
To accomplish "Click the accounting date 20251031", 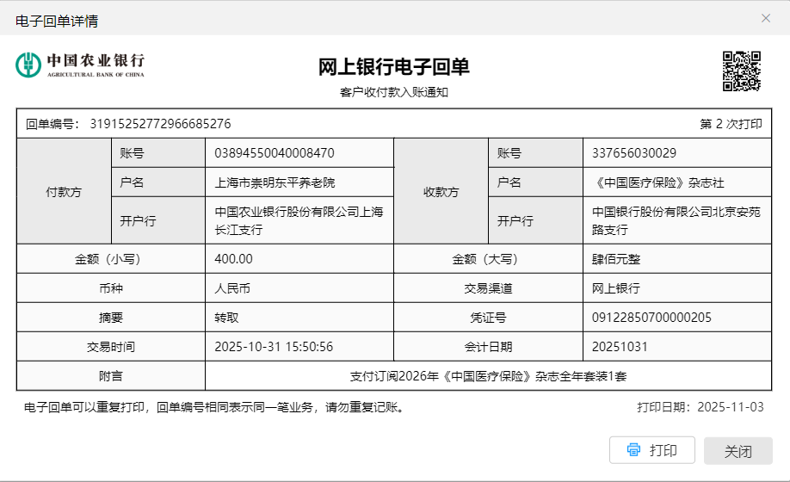I will coord(620,347).
